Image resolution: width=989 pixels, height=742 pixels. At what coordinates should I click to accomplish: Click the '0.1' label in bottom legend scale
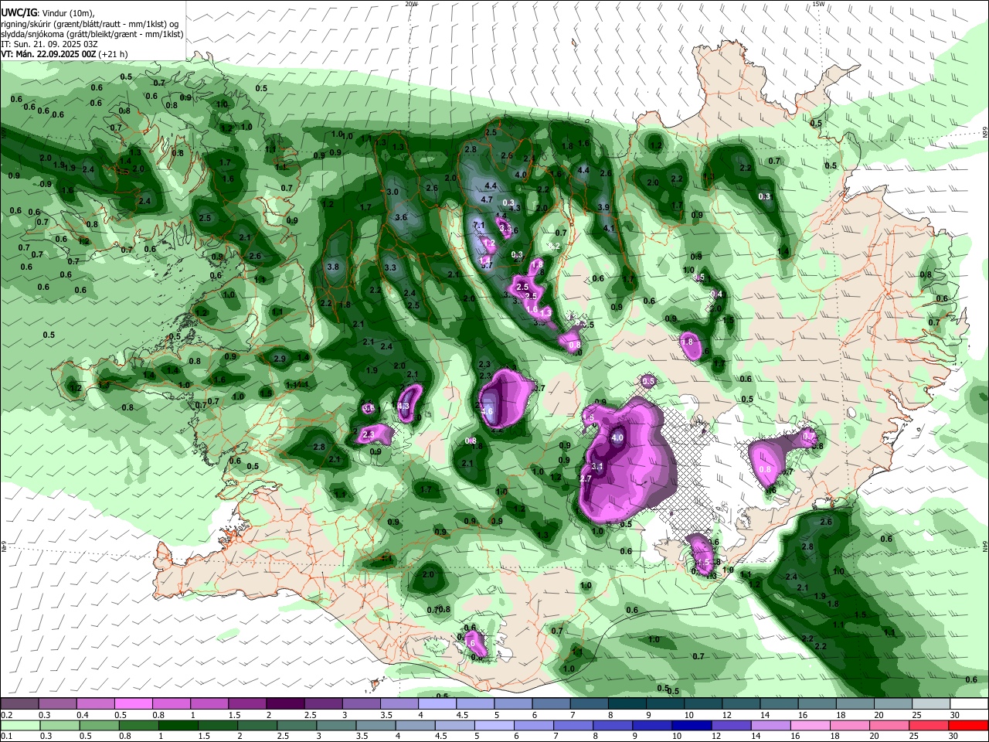click(x=5, y=737)
